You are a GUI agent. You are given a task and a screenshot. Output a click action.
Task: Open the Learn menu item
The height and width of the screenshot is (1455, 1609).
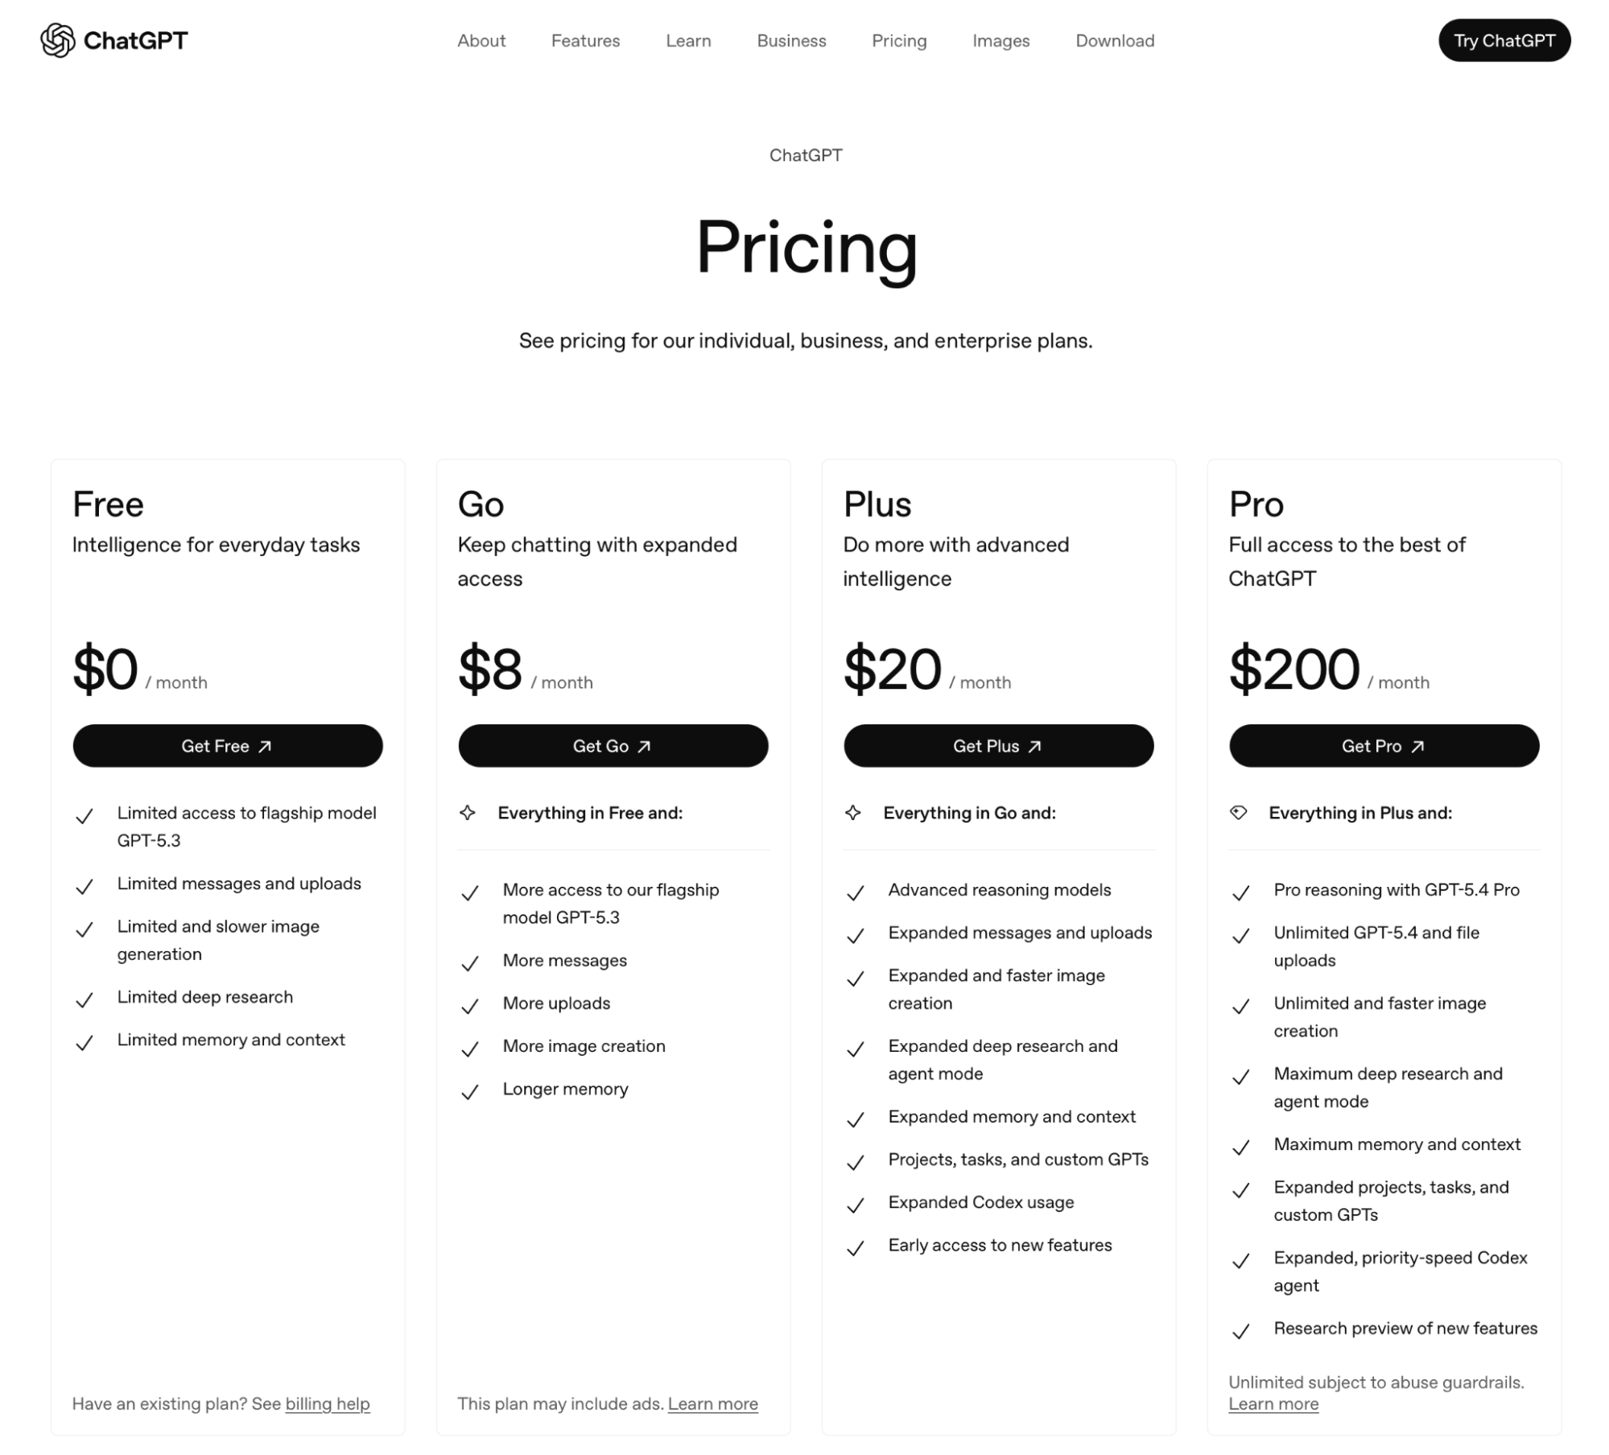pos(688,40)
